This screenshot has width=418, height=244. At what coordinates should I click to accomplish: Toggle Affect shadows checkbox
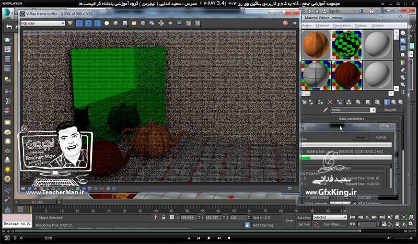pyautogui.click(x=355, y=203)
